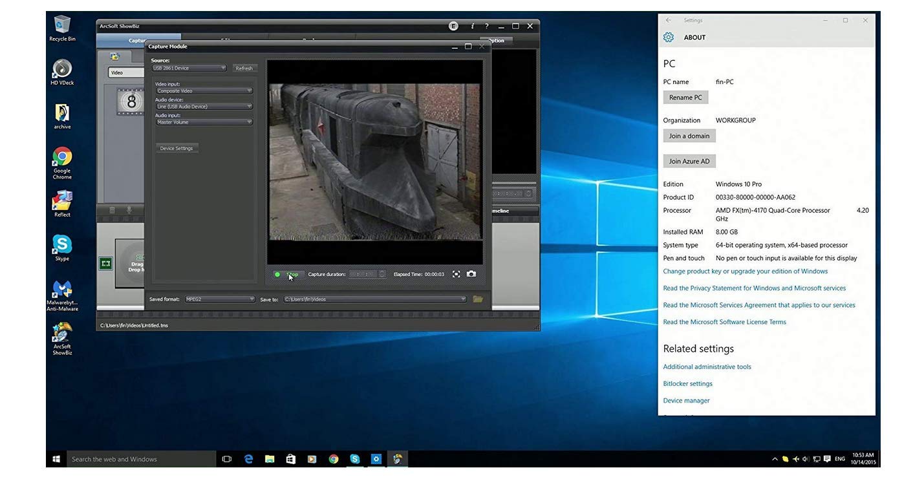The image size is (924, 481).
Task: Click the ShowBiz info 'i' icon
Action: (x=472, y=26)
